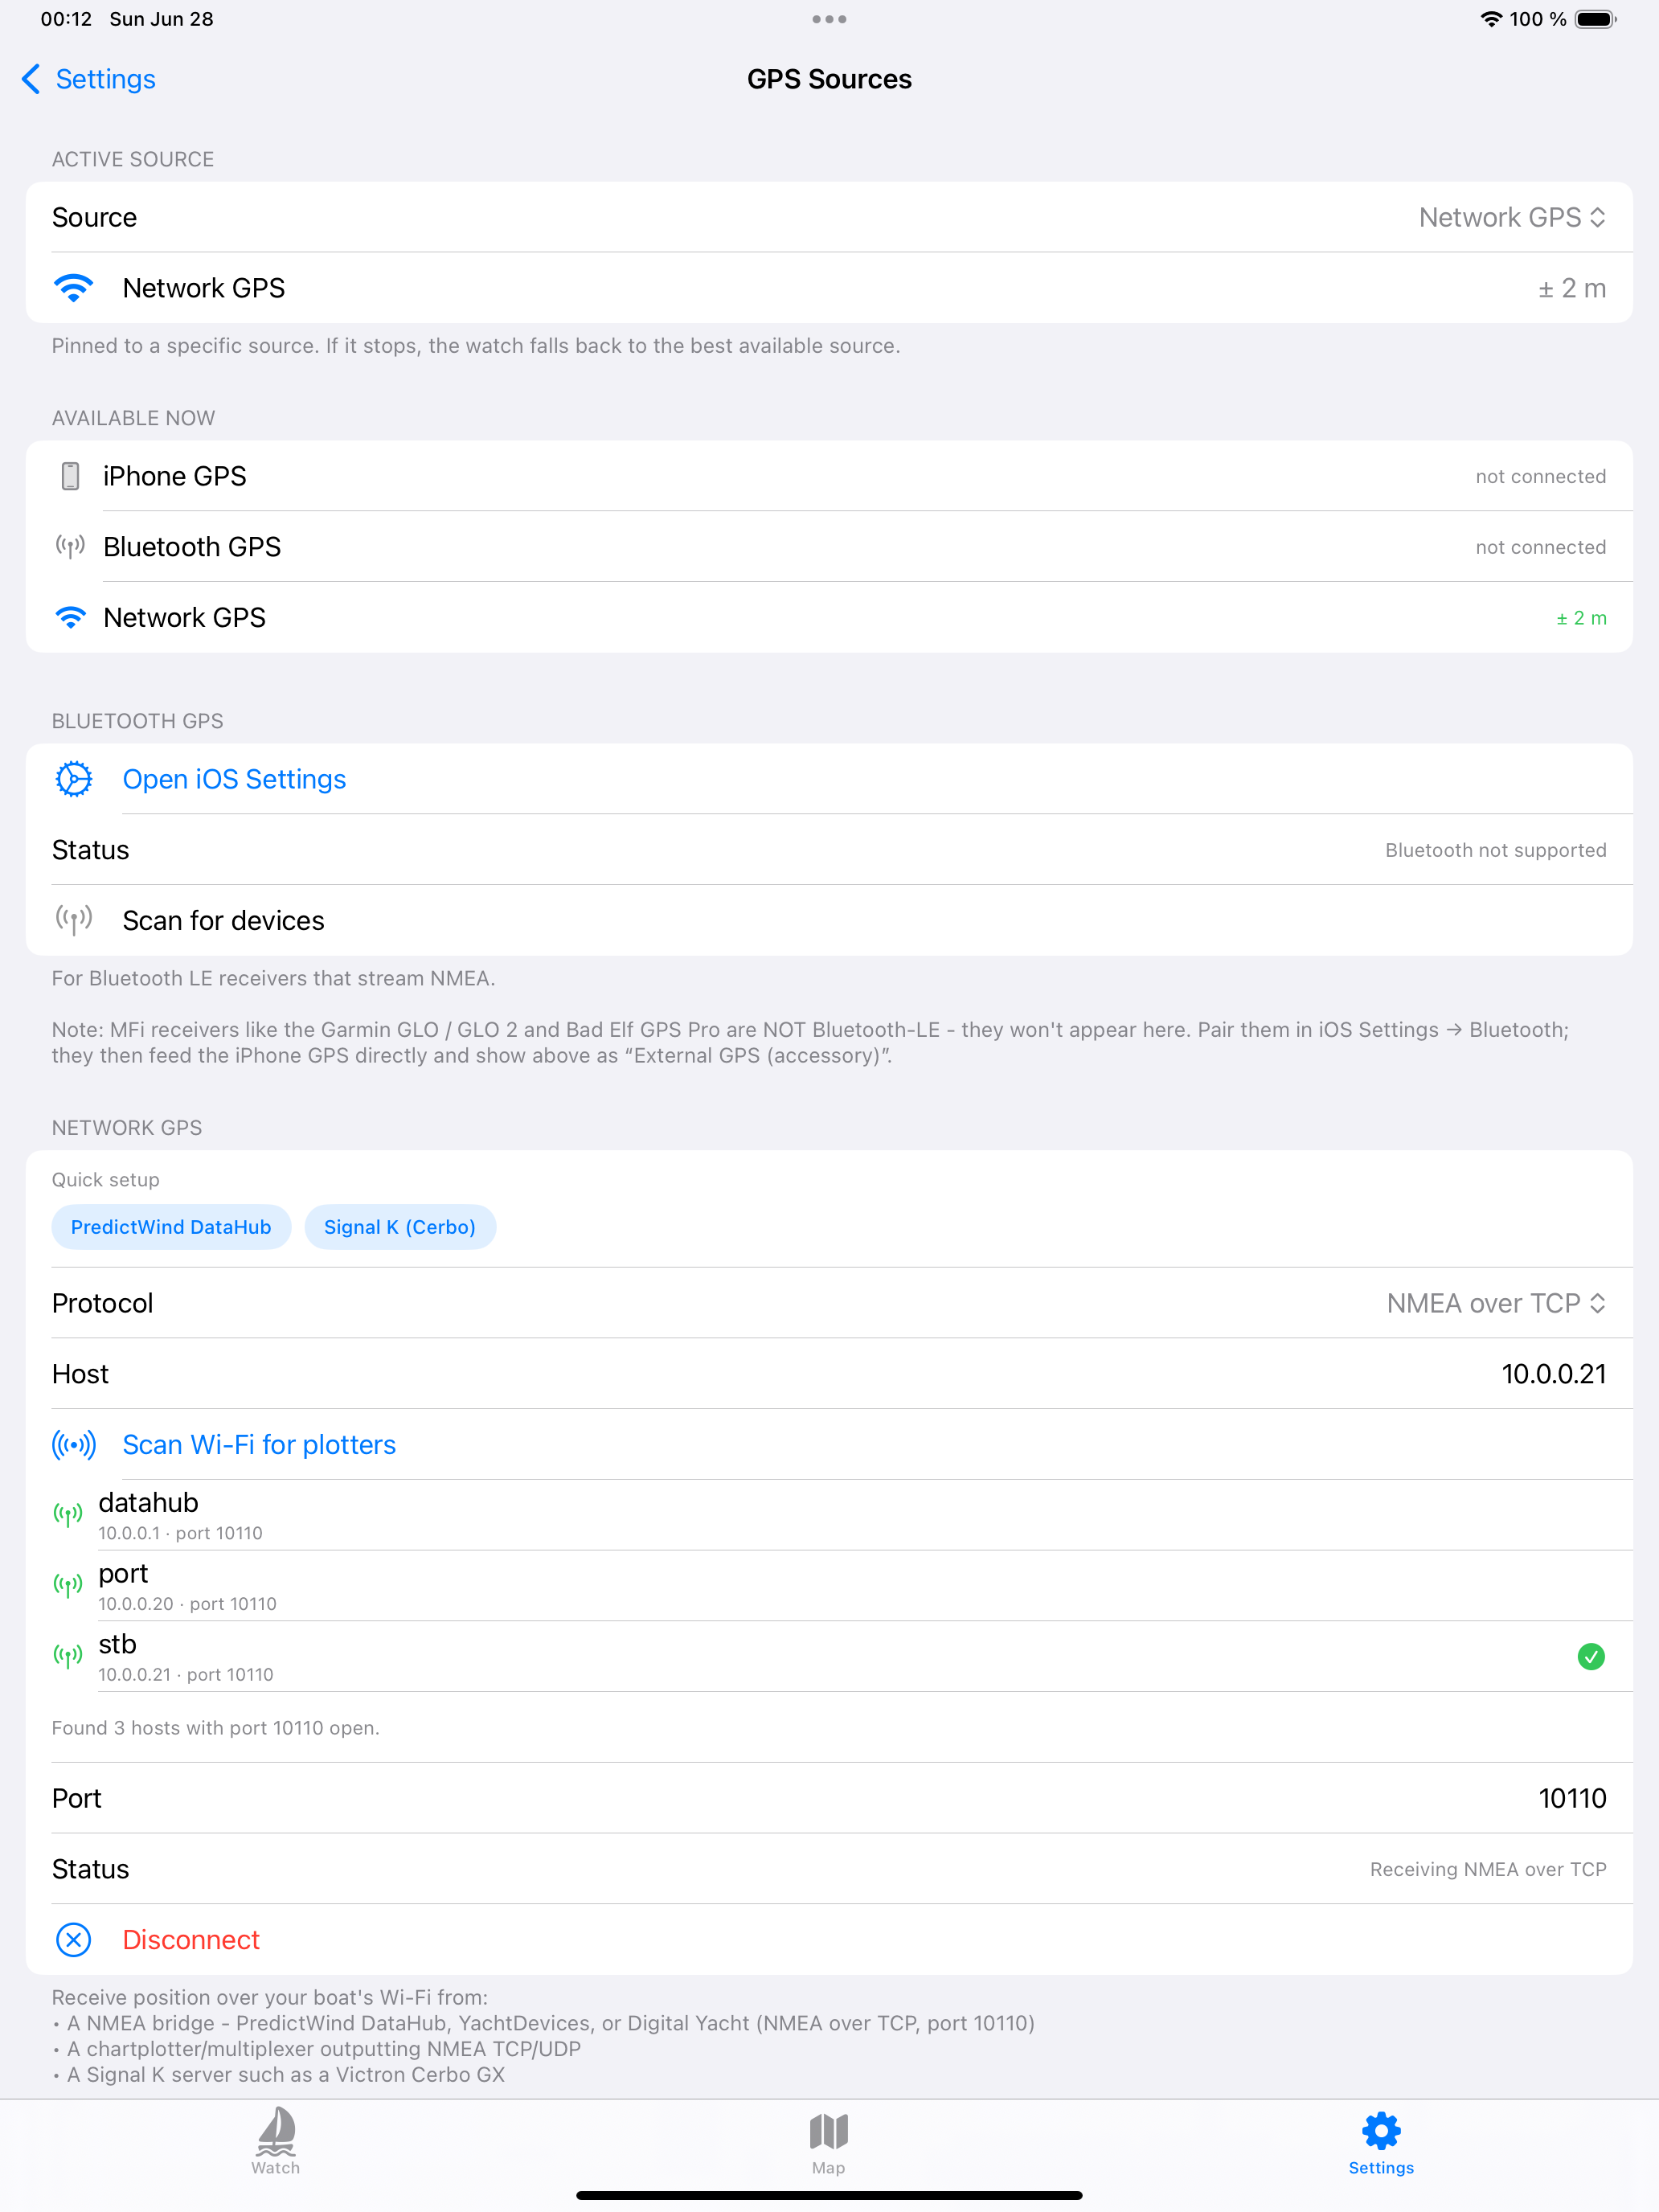Tap the green antenna icon beside port host

[68, 1586]
